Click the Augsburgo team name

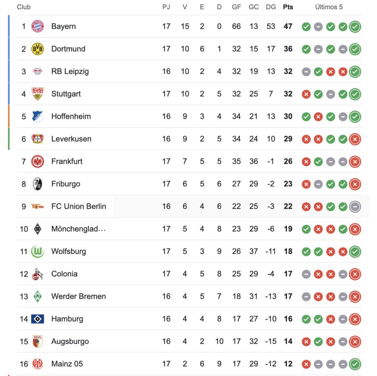tap(70, 341)
